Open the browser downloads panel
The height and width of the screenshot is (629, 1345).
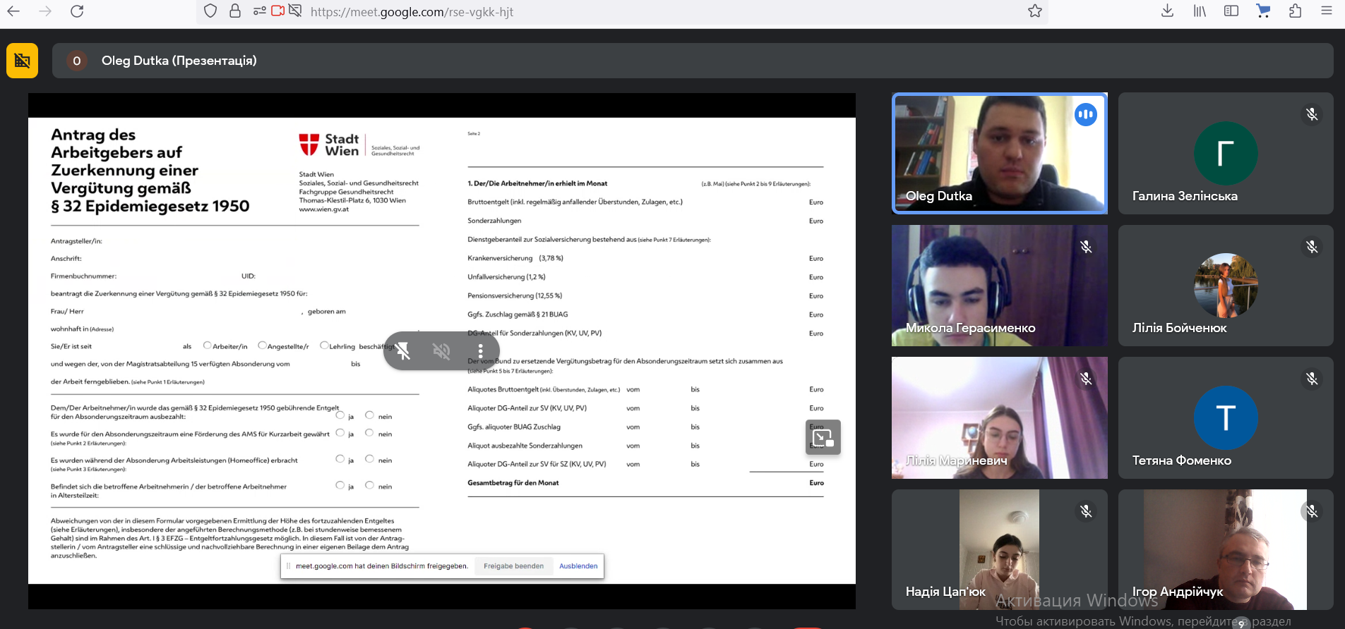pyautogui.click(x=1167, y=11)
